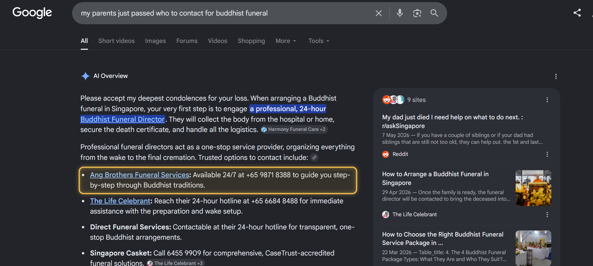Click The Life Celebrant source favicon

(x=386, y=215)
